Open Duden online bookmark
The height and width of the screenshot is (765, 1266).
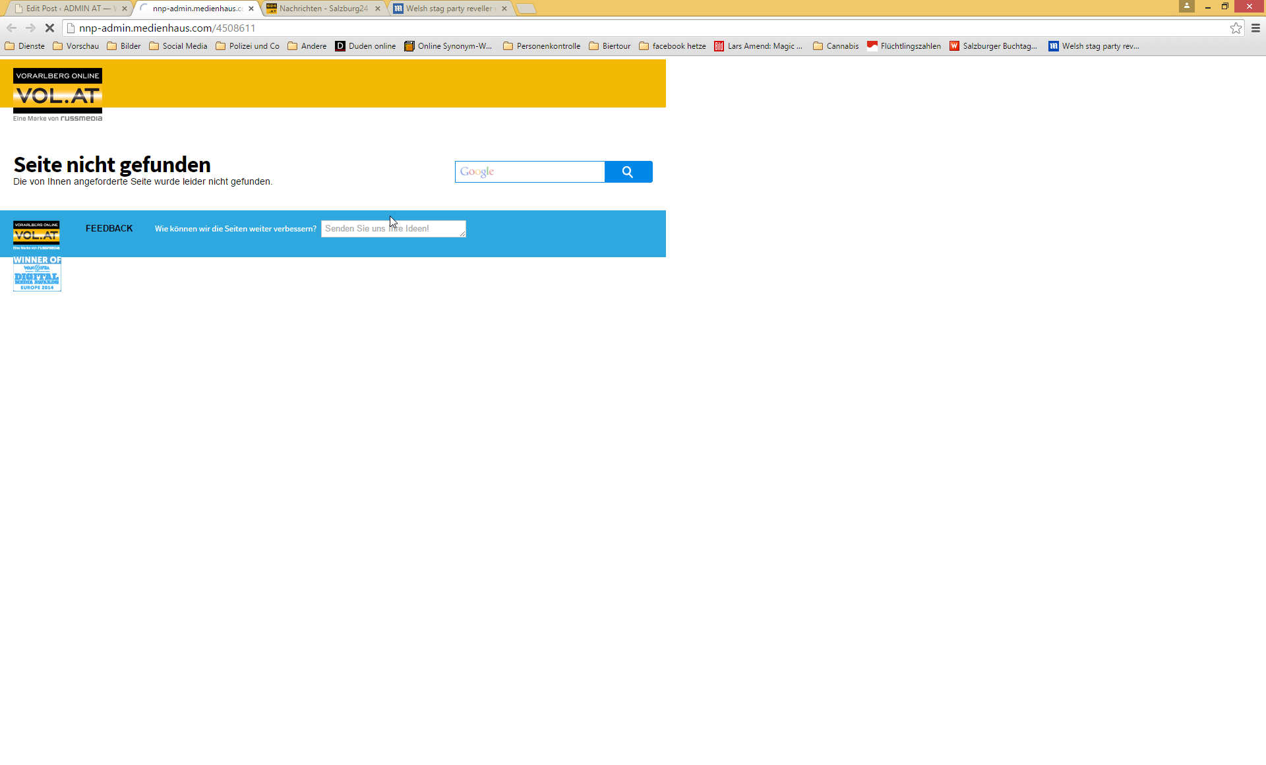point(365,46)
